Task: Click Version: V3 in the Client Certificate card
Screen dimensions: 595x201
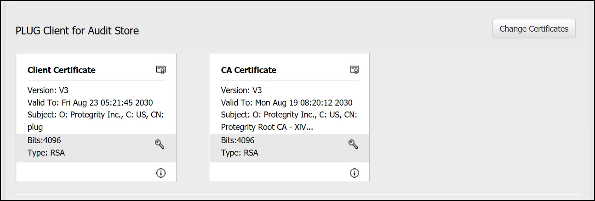Action: tap(48, 90)
